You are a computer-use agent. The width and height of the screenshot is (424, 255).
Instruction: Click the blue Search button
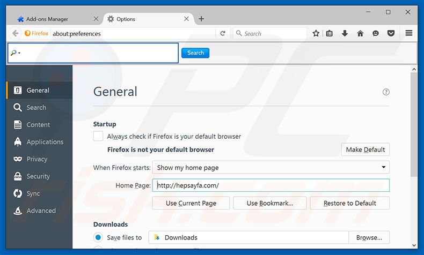pos(195,53)
